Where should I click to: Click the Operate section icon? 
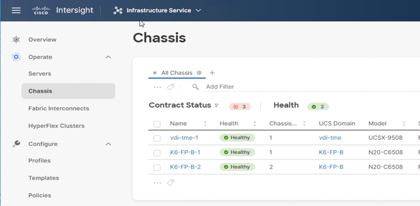point(16,57)
